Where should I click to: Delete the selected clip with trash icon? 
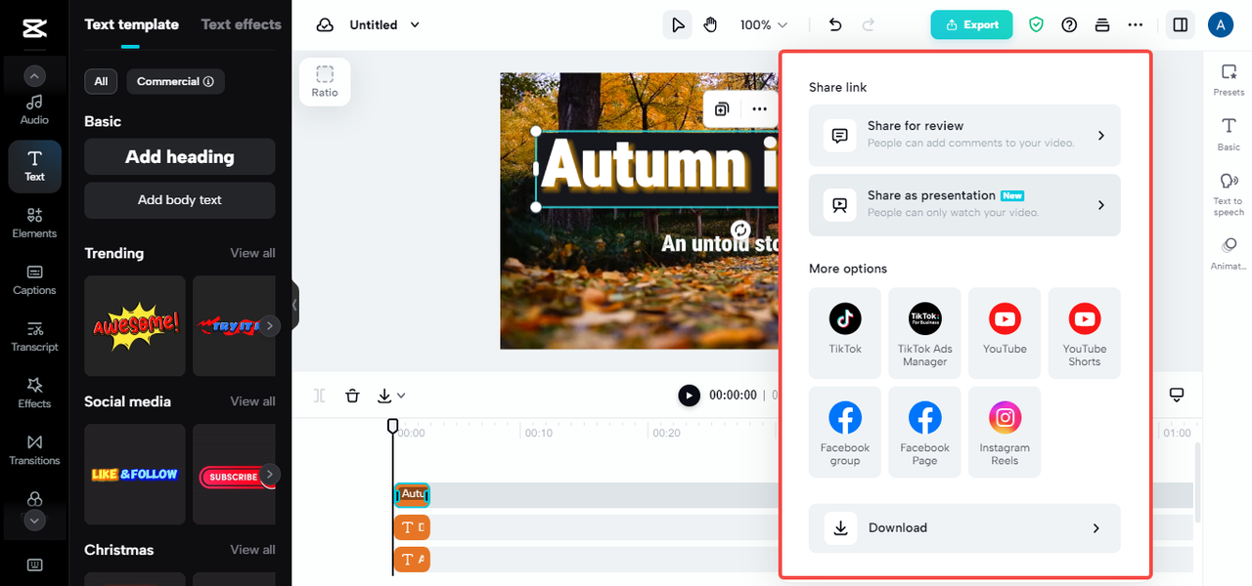click(x=353, y=396)
